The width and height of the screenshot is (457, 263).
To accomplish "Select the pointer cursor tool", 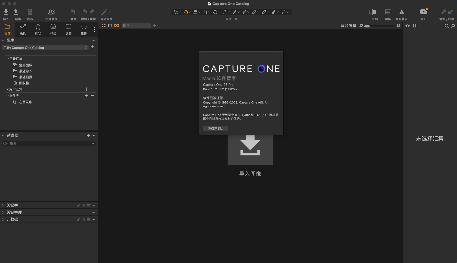I will [176, 12].
